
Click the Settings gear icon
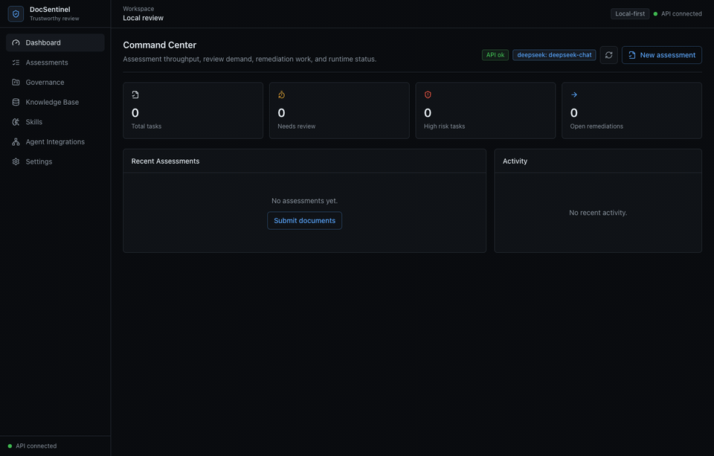coord(16,161)
